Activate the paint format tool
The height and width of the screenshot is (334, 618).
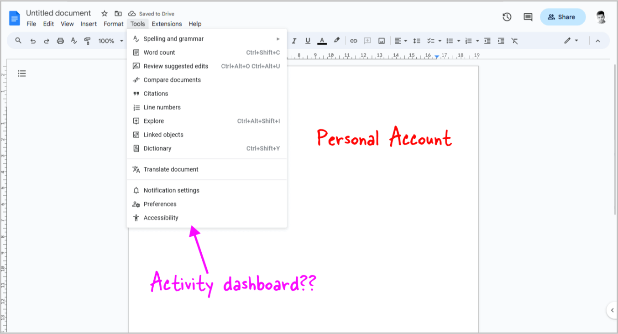(x=88, y=41)
